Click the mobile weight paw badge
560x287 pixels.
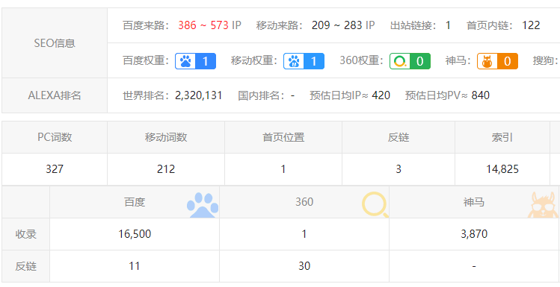click(x=304, y=61)
